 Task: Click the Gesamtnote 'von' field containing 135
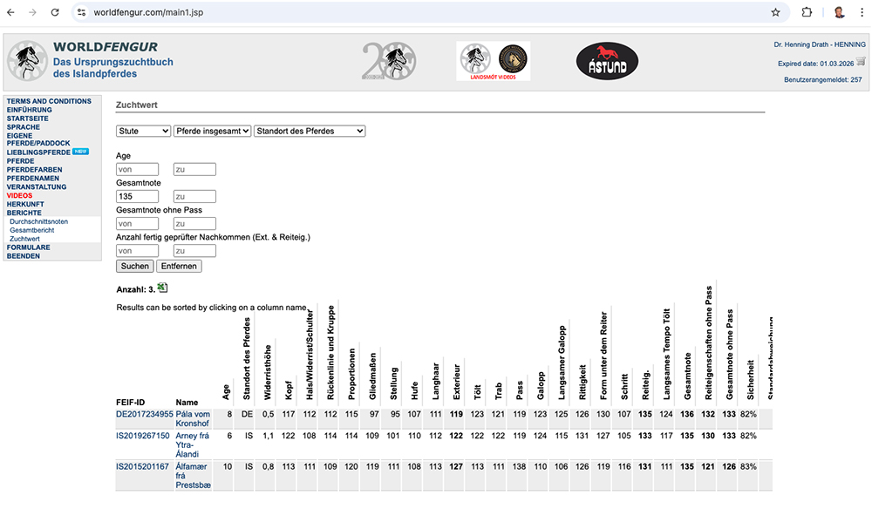tap(137, 196)
